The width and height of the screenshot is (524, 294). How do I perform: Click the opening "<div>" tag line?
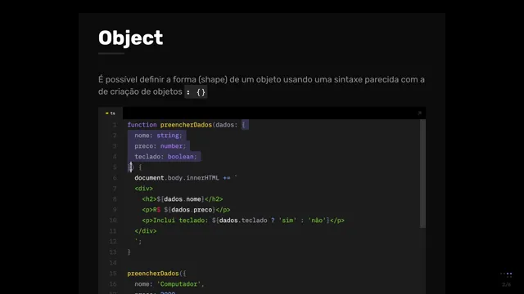pos(144,189)
